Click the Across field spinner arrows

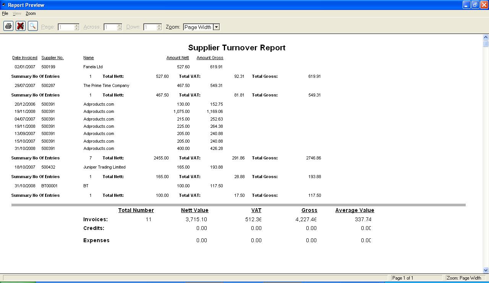click(120, 27)
